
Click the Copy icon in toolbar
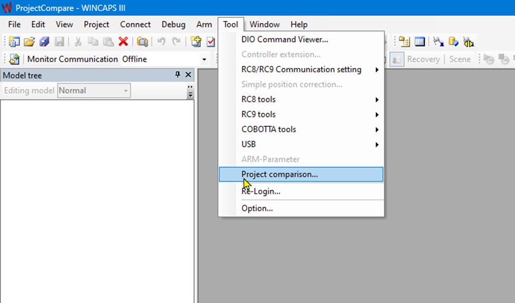pos(93,42)
